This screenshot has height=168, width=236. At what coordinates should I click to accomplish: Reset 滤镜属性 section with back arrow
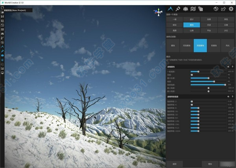click(x=228, y=66)
